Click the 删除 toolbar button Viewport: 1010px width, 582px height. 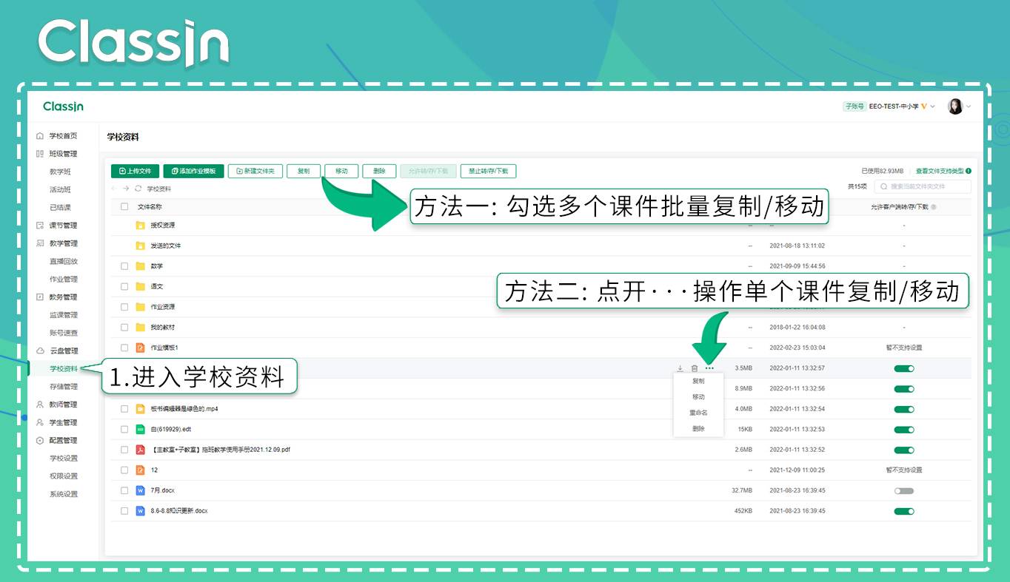[x=379, y=171]
